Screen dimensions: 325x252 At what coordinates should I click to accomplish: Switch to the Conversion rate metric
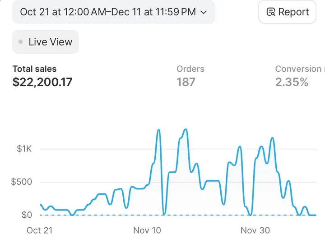tap(298, 69)
